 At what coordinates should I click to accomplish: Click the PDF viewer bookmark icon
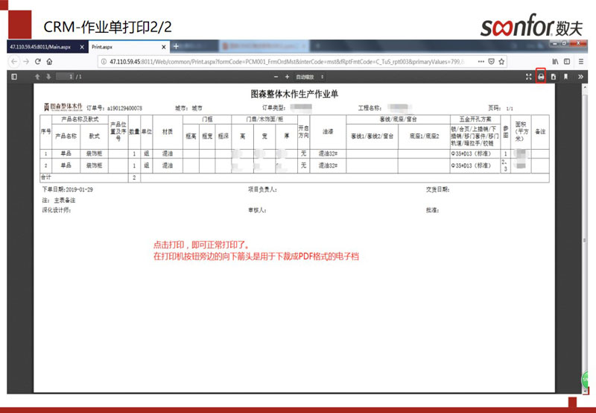(565, 77)
